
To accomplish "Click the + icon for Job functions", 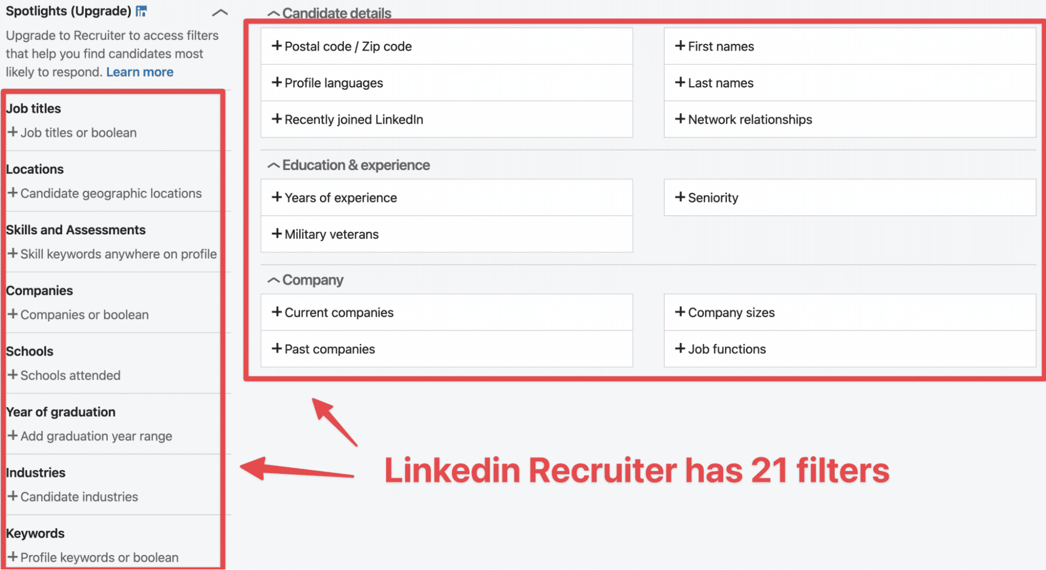I will [x=678, y=349].
